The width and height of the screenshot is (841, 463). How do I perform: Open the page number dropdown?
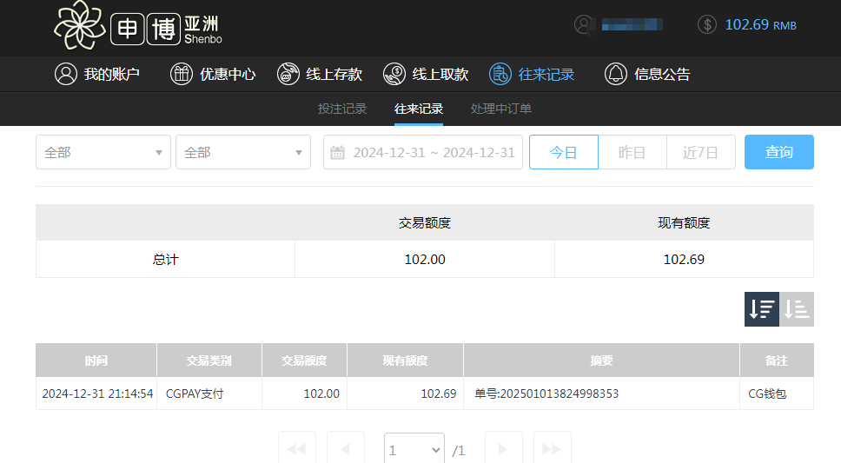click(414, 450)
